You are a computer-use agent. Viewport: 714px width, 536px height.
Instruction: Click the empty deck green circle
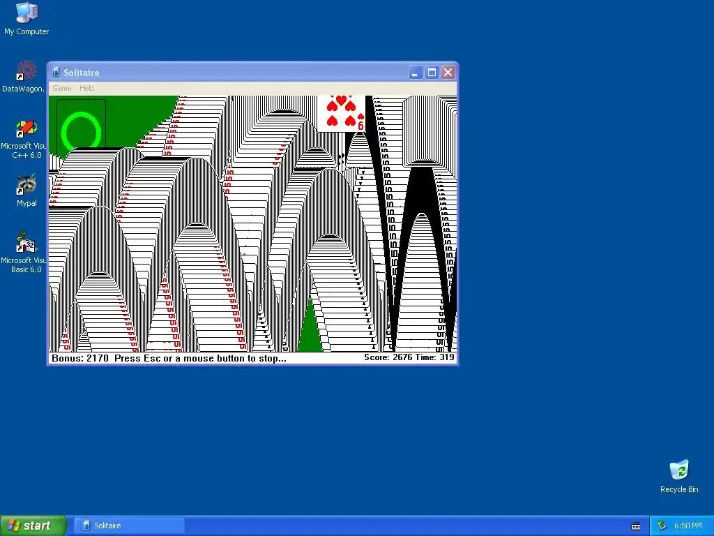coord(81,131)
